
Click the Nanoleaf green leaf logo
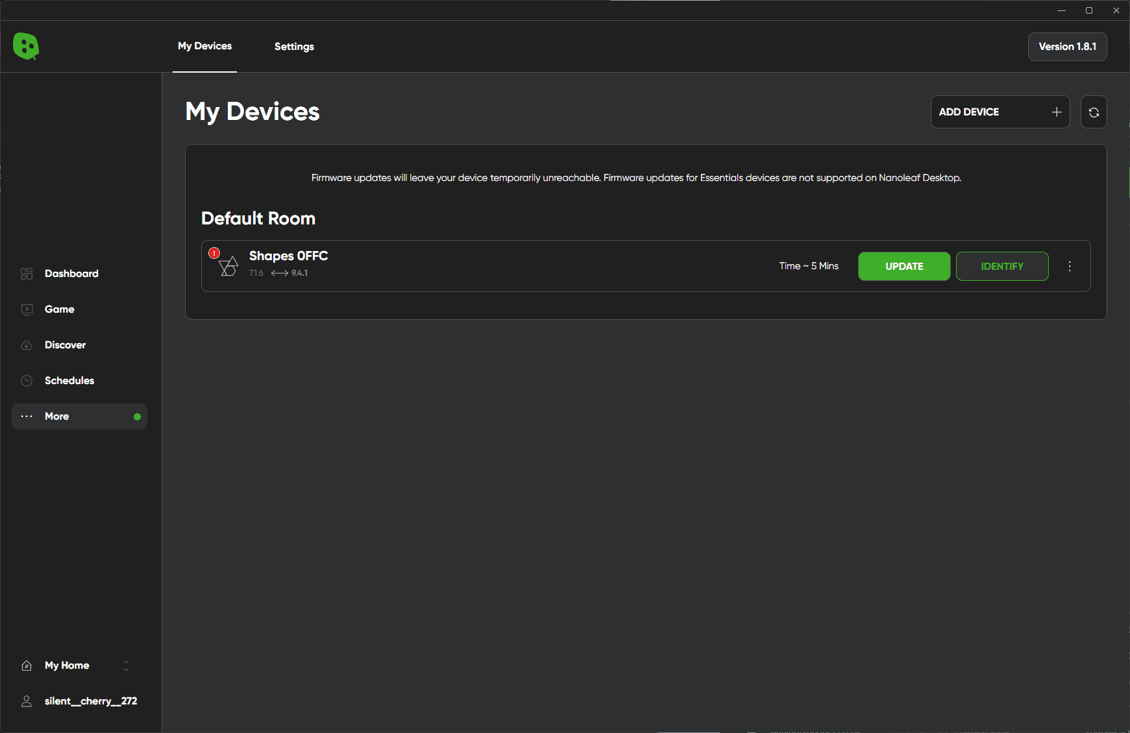click(26, 46)
